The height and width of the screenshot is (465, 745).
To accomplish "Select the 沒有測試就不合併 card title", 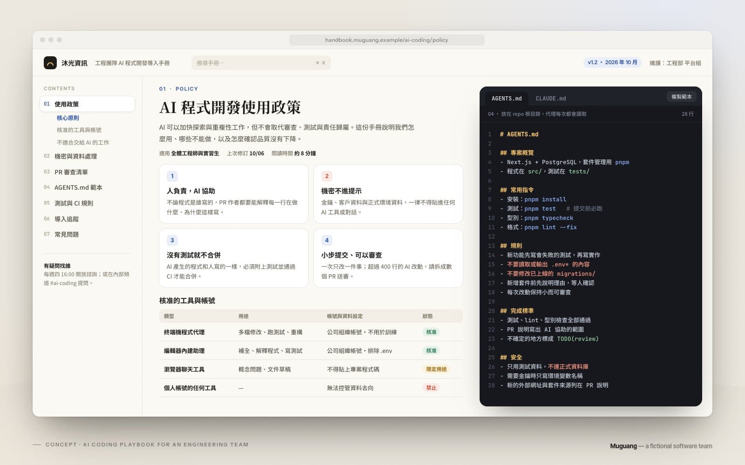I will click(194, 255).
